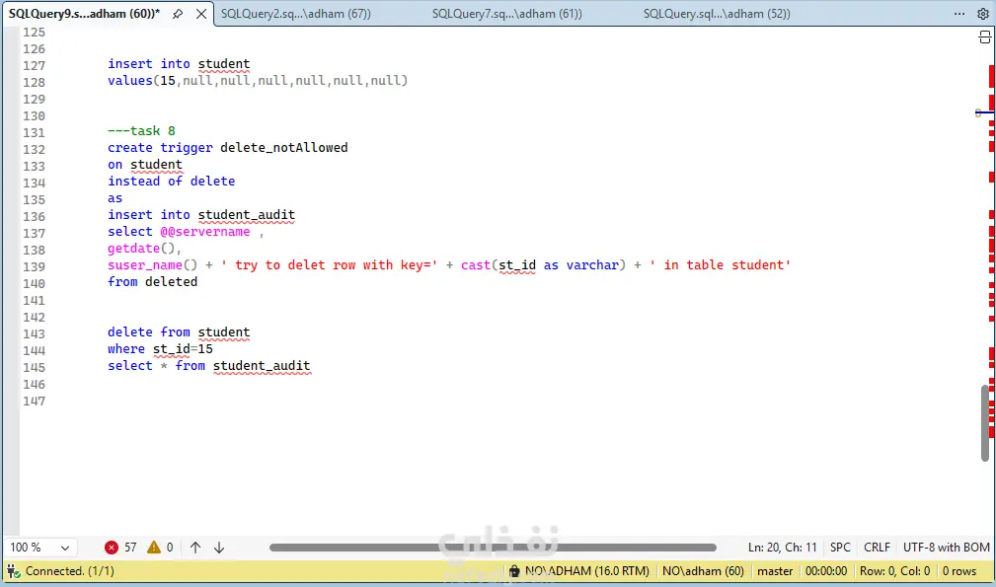Click the Ln: 20, Ch: 11 indicator
Screen dimensions: 996x587
tap(782, 547)
